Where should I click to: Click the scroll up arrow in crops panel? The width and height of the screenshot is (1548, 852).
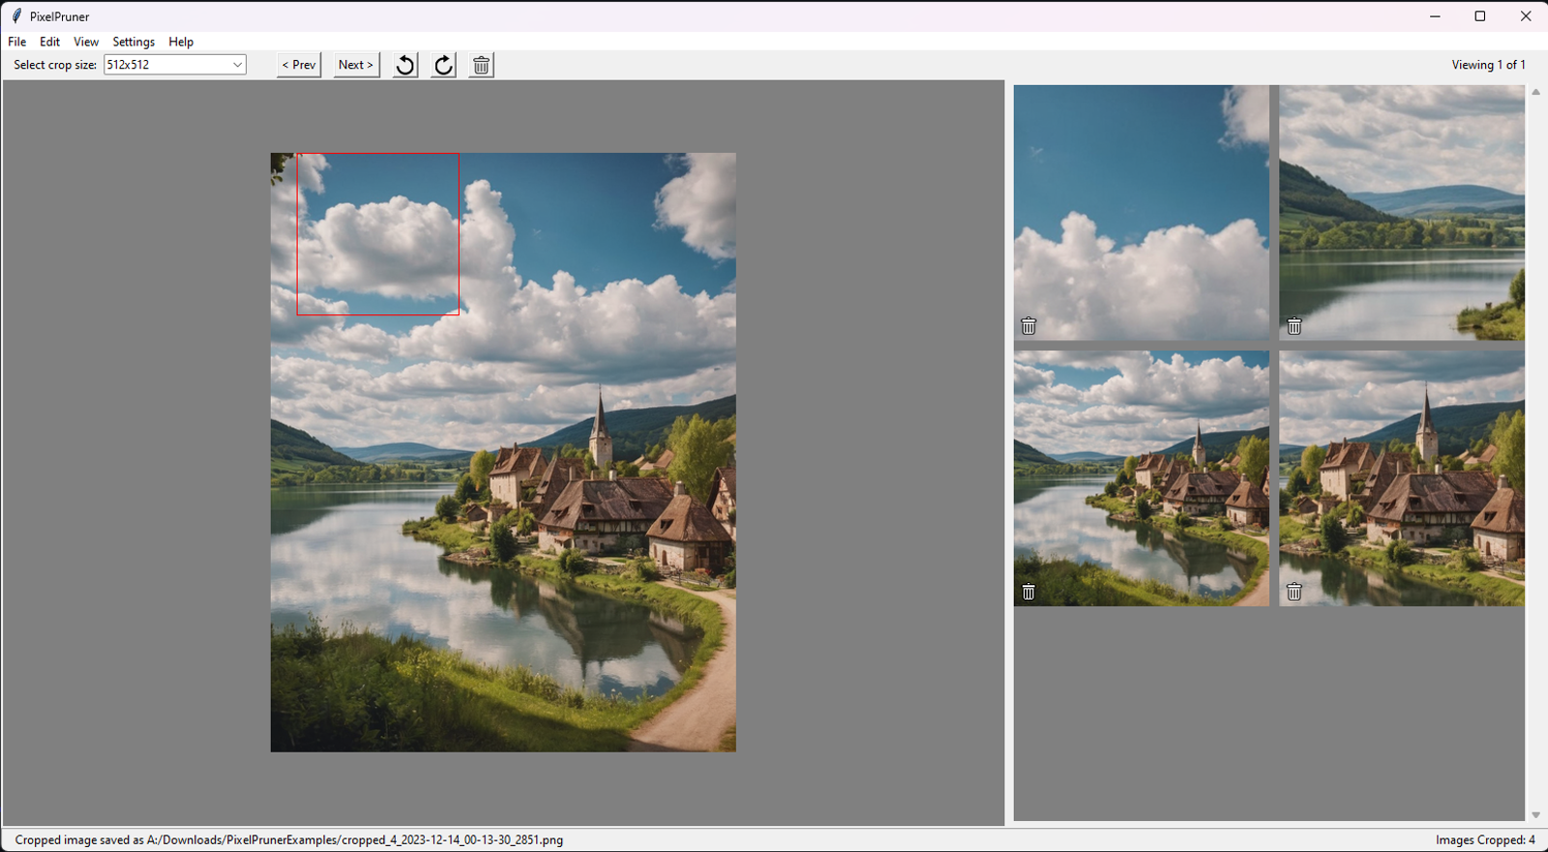(1535, 92)
